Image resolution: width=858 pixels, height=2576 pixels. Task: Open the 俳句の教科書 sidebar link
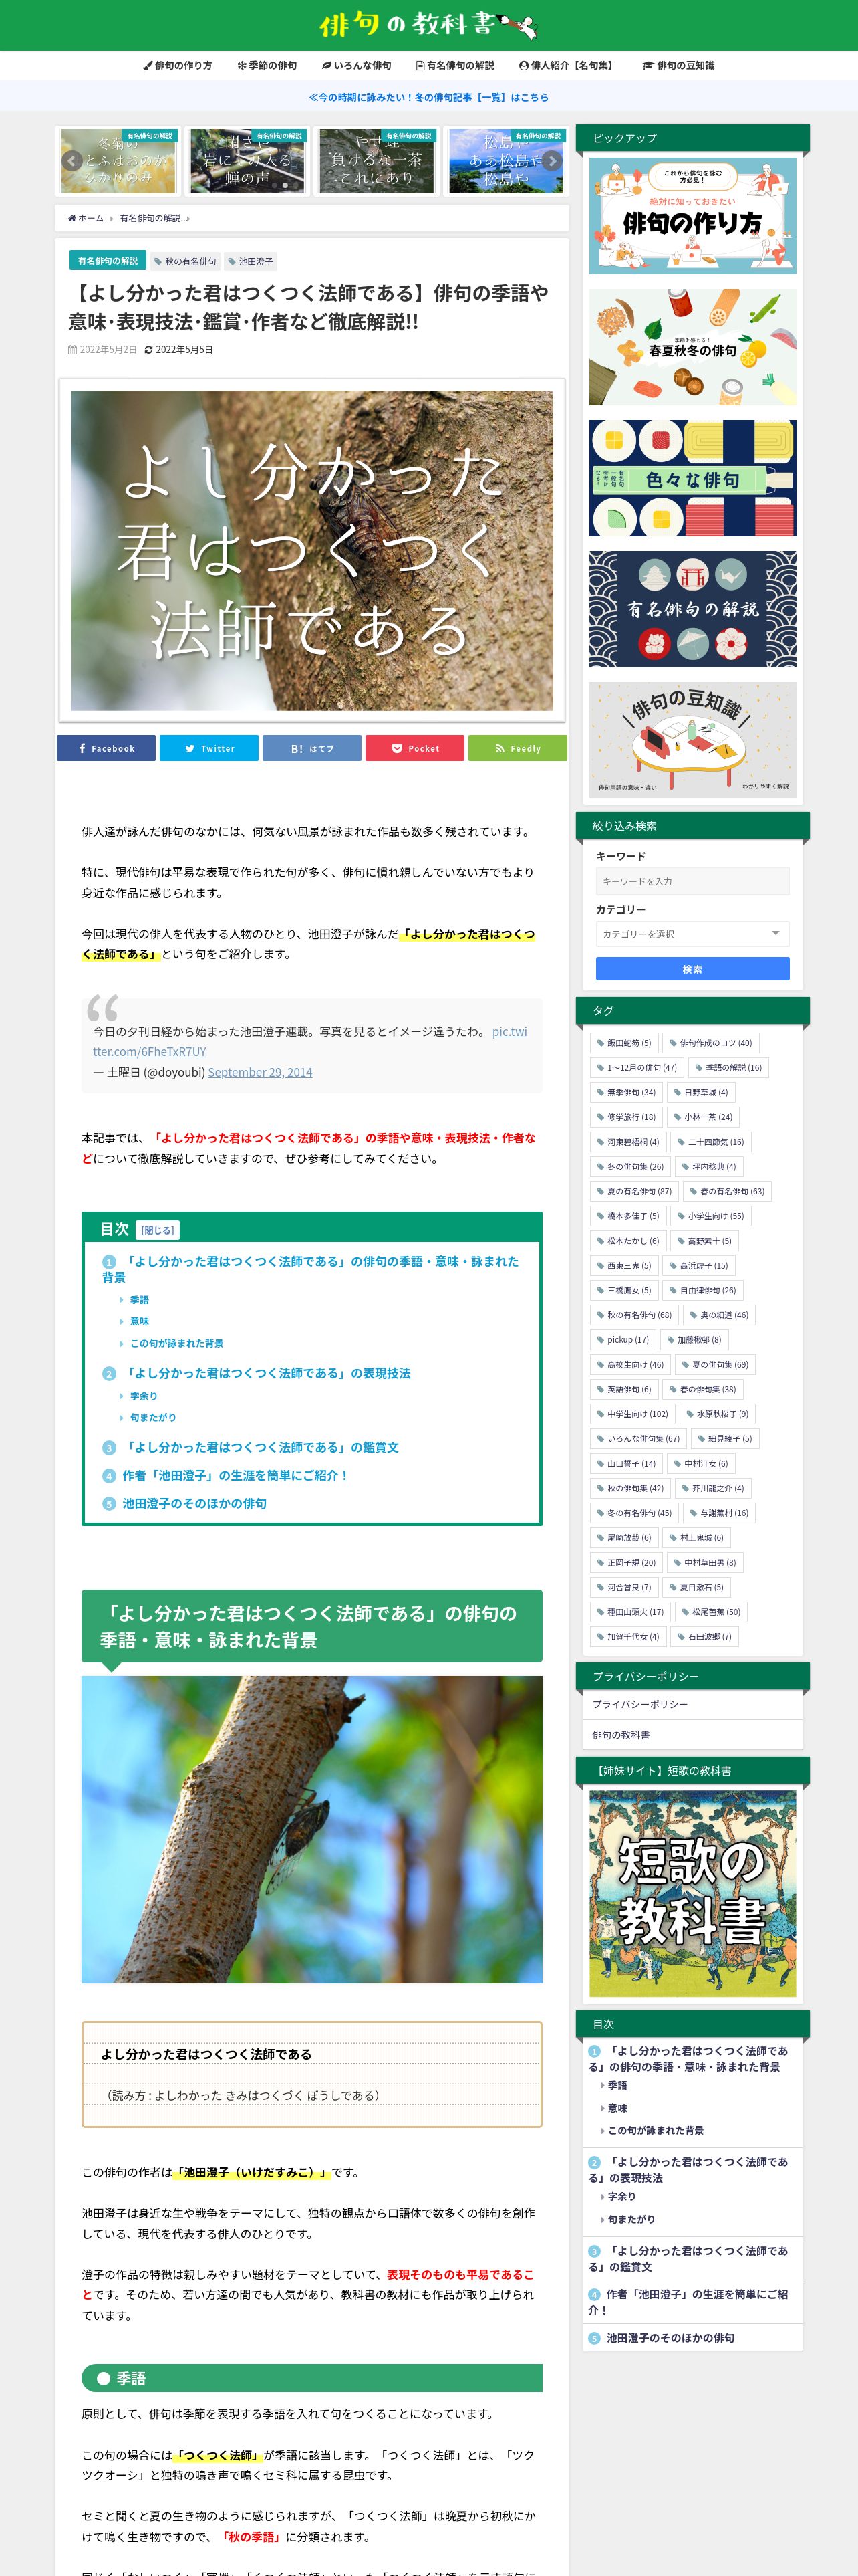coord(692,1735)
